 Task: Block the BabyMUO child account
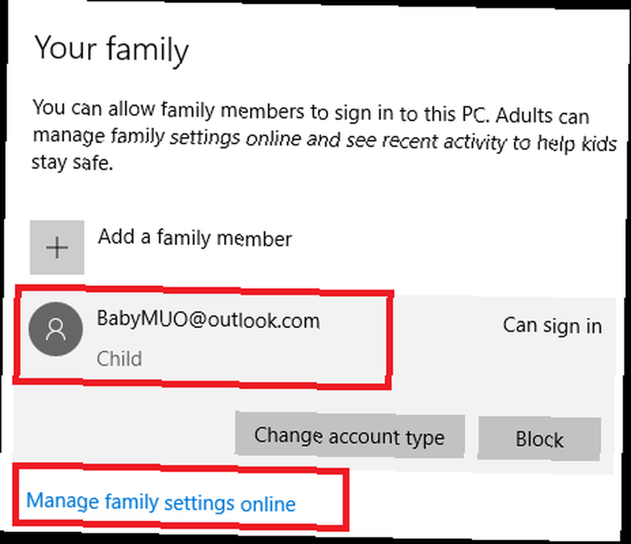[x=540, y=439]
